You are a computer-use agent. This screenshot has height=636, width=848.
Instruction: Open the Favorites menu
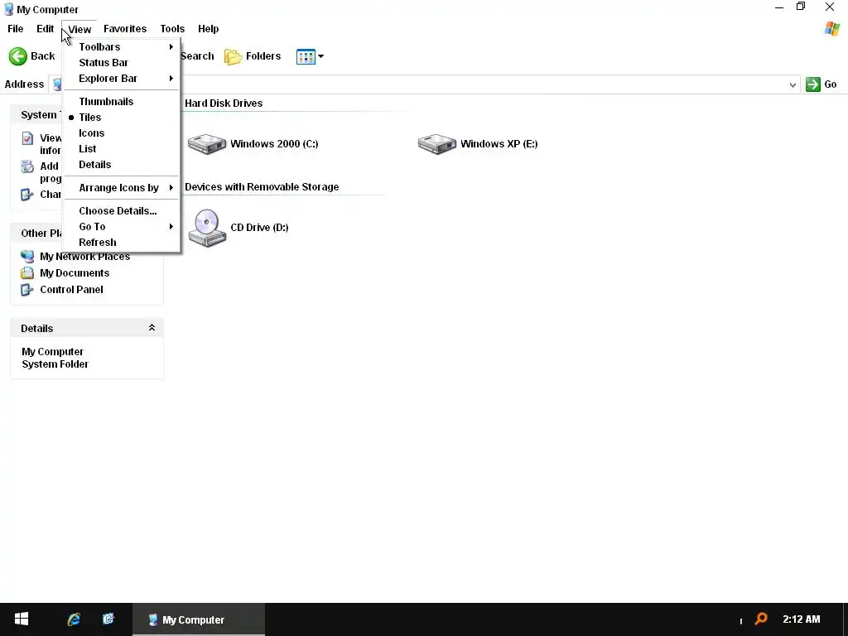point(125,29)
